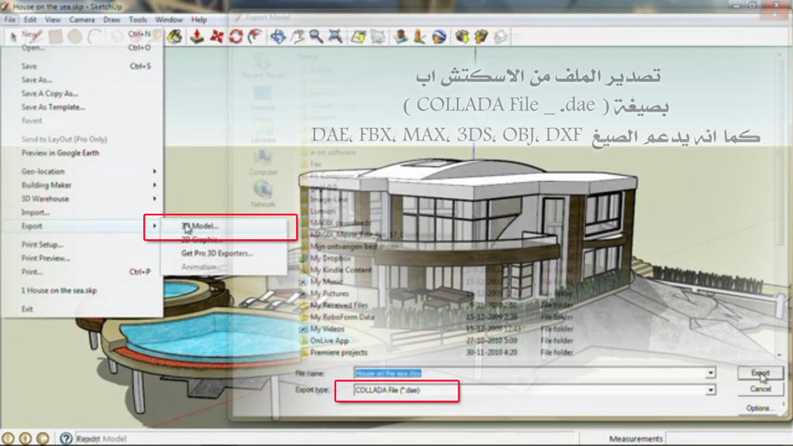Click the Get Models toolbar icon
The width and height of the screenshot is (793, 446).
(462, 36)
